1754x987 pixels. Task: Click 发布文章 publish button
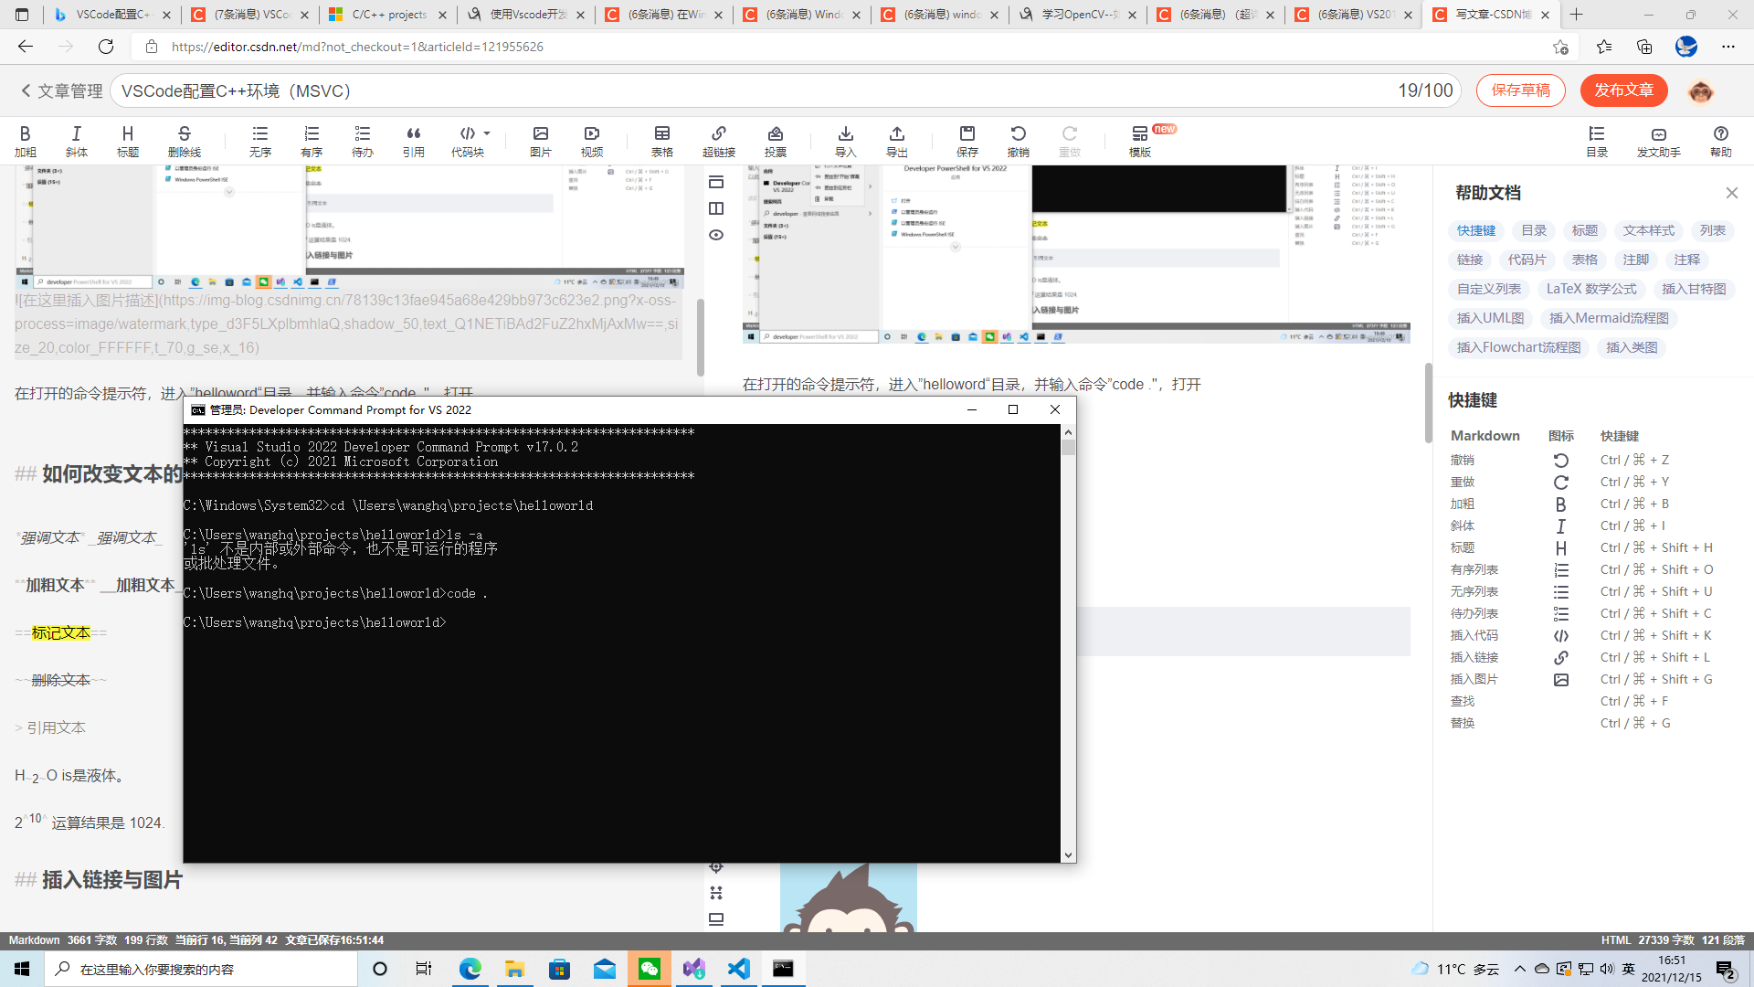pos(1624,90)
